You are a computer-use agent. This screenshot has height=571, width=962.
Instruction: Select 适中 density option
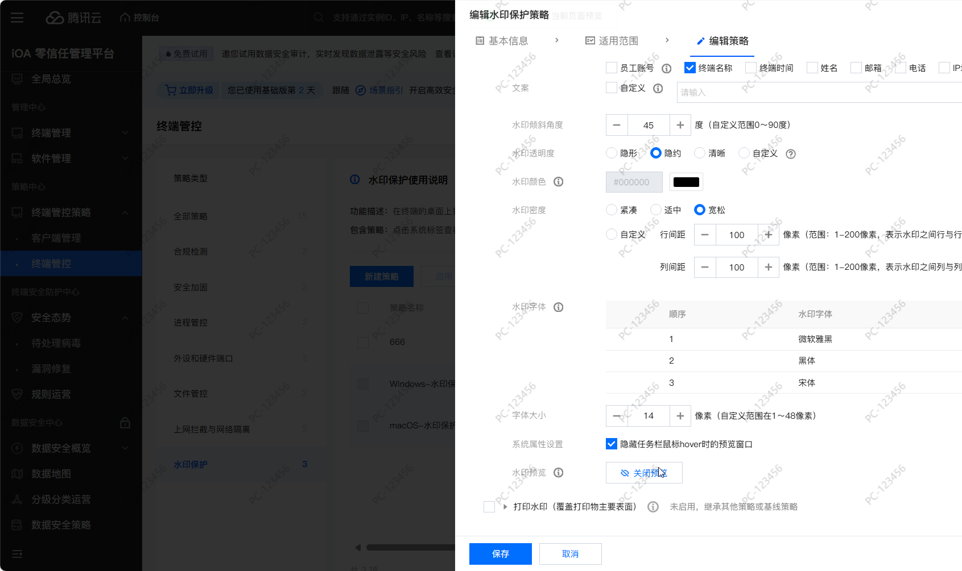click(656, 210)
